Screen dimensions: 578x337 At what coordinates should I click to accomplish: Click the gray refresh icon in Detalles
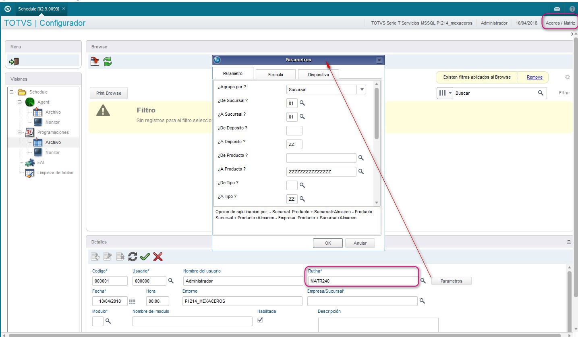coord(133,256)
